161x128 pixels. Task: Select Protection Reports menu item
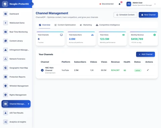pos(17,77)
